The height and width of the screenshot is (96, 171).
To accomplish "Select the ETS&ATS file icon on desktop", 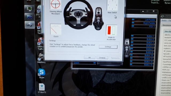I will (x=42, y=88).
